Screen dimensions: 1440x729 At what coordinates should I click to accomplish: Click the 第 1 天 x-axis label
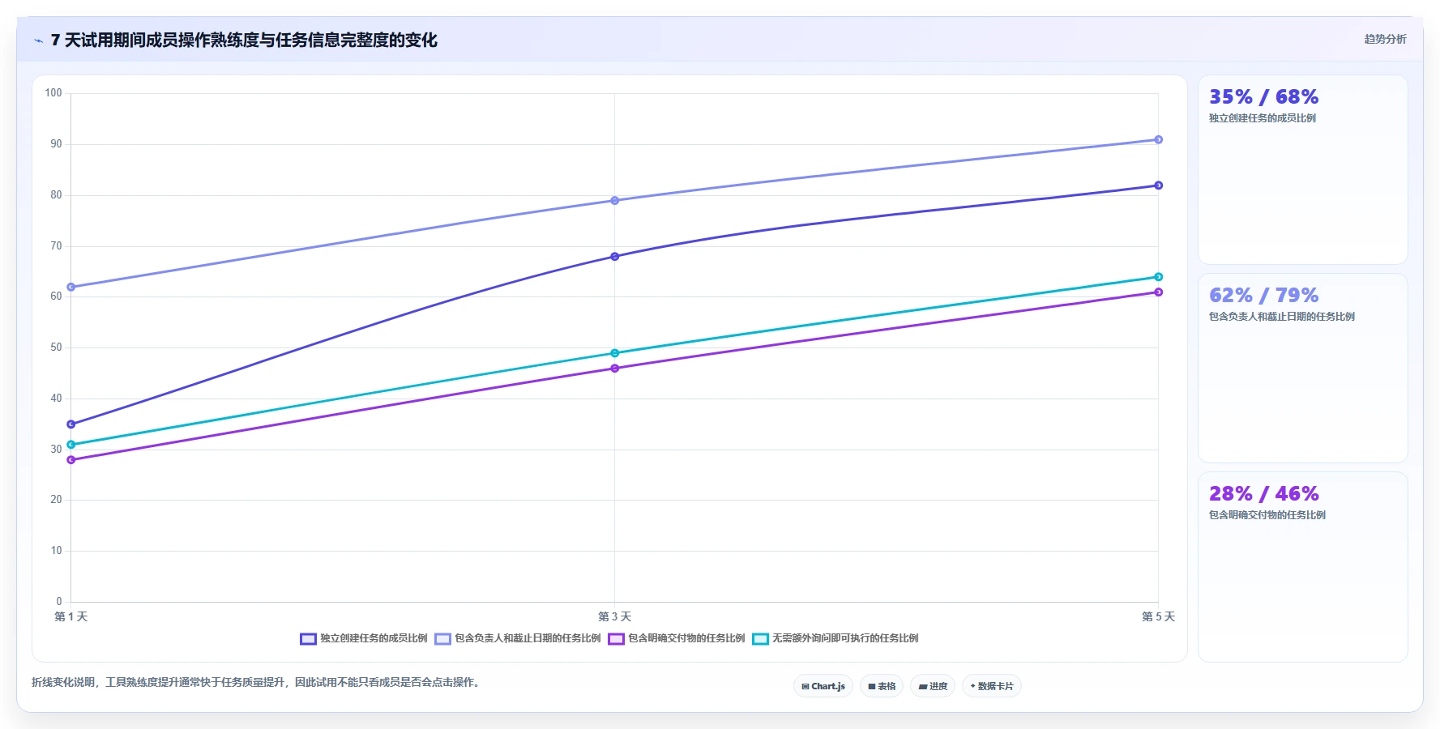71,617
